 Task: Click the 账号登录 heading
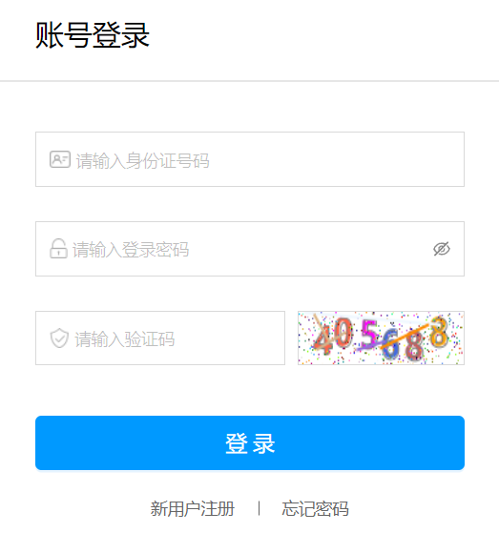(x=93, y=34)
